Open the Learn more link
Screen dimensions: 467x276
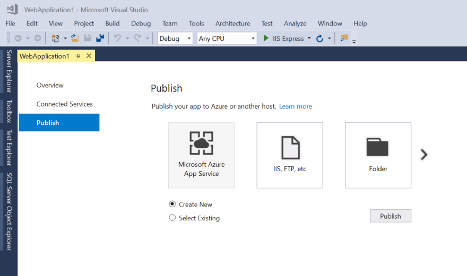click(x=296, y=106)
